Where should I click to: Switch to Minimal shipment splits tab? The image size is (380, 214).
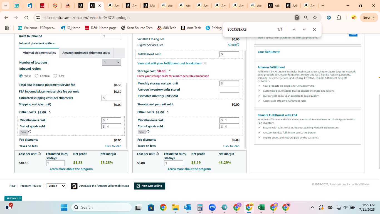tap(39, 53)
